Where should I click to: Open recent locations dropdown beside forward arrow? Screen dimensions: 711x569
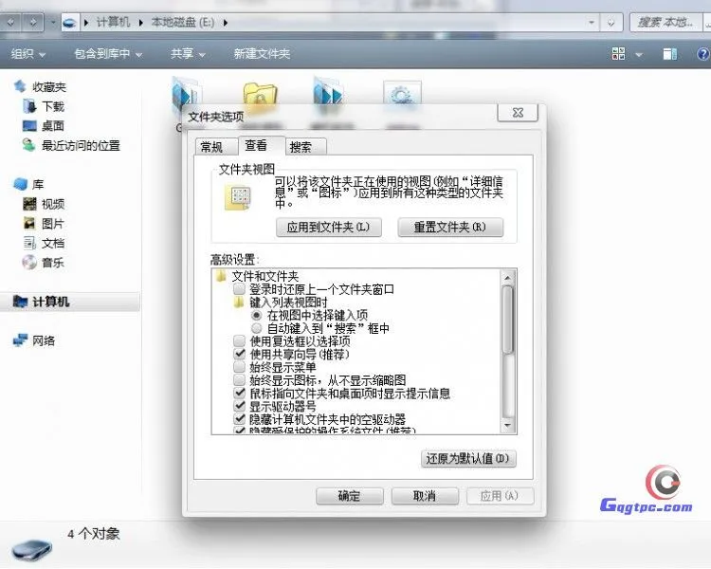click(52, 22)
